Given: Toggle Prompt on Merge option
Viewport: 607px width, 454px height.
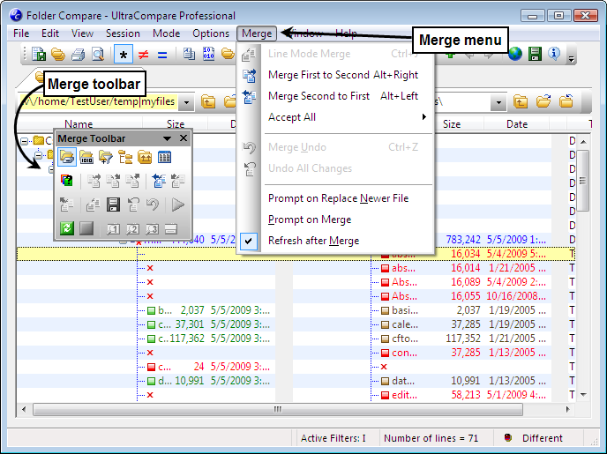Looking at the screenshot, I should point(335,220).
